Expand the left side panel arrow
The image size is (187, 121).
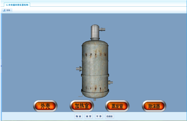click(1, 66)
